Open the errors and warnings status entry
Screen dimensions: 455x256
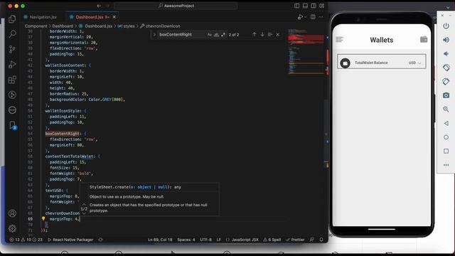(26, 240)
